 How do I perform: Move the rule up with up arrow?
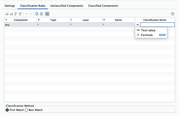[26, 14]
